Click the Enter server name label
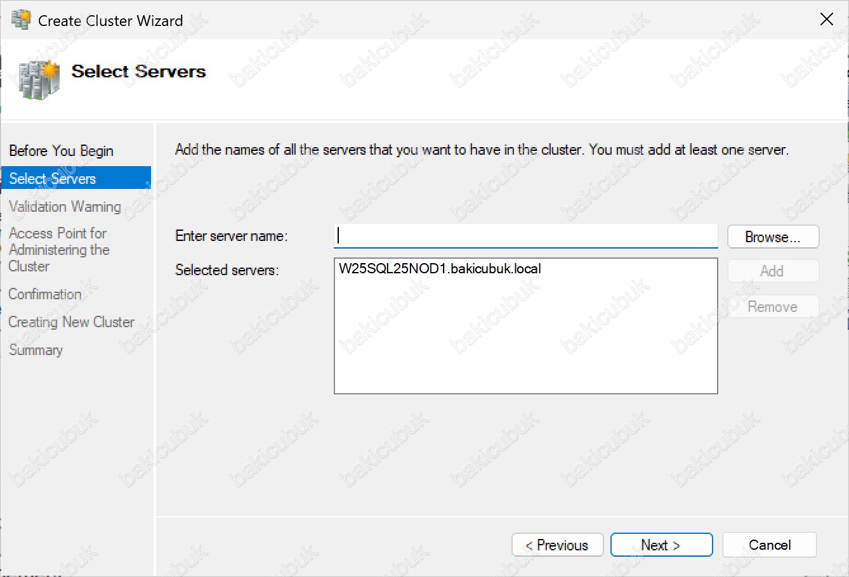This screenshot has width=849, height=577. pos(232,236)
